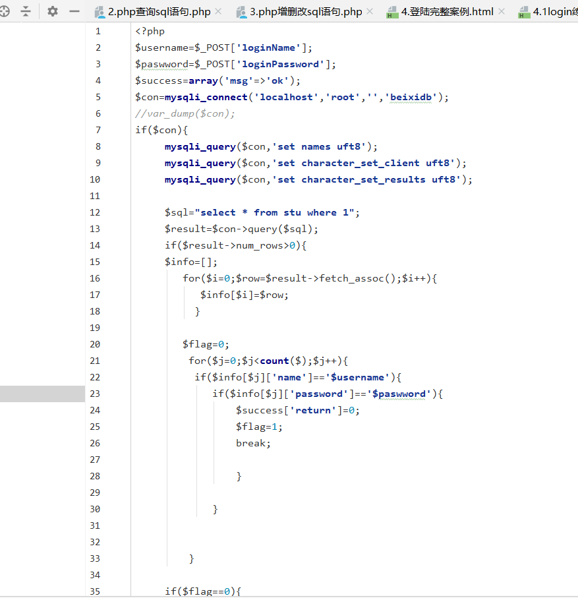Click gutter line number 1
This screenshot has width=578, height=598.
(x=98, y=31)
